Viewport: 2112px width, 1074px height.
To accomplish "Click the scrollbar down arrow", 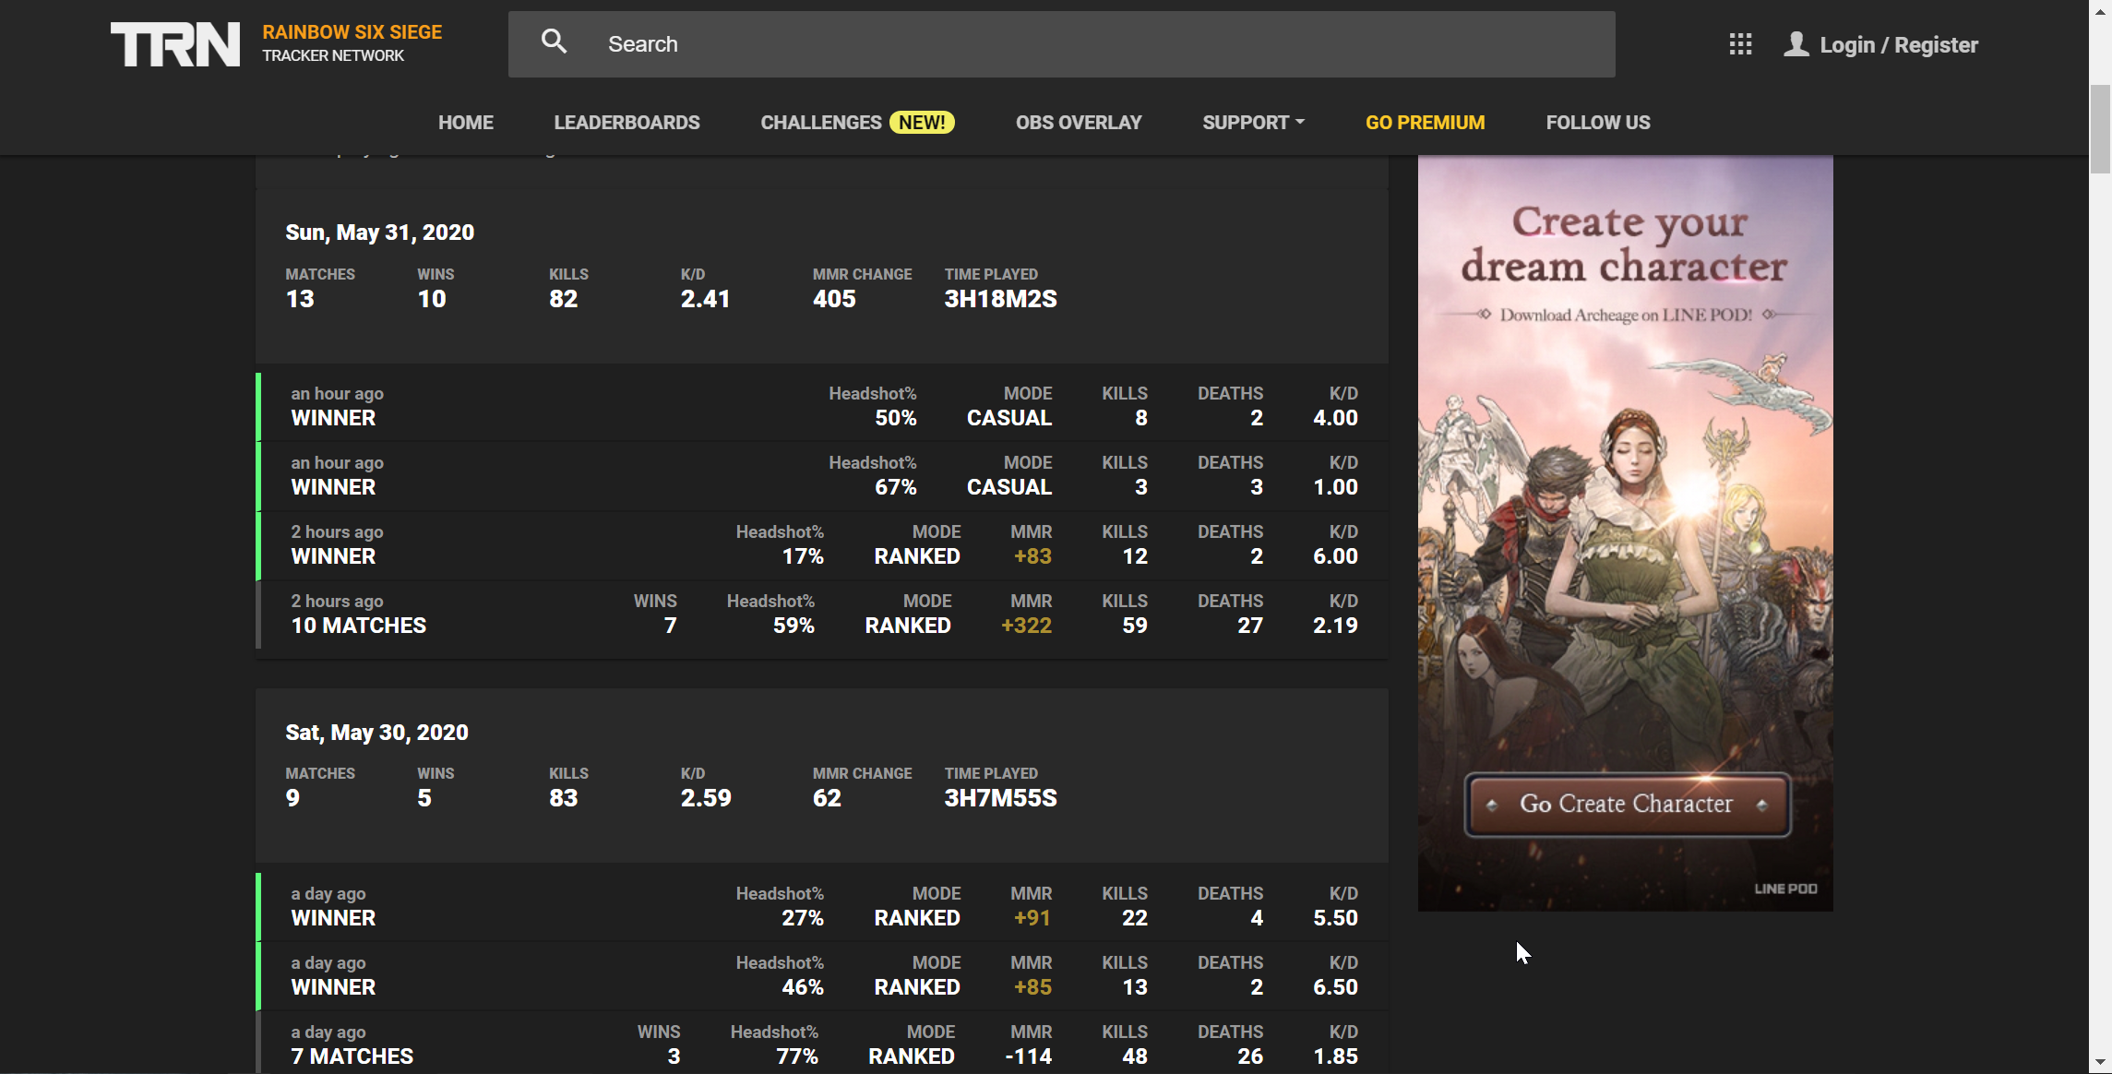I will click(x=2100, y=1063).
